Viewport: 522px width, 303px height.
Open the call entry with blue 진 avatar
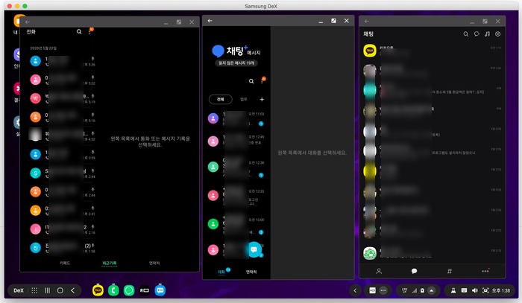click(63, 248)
